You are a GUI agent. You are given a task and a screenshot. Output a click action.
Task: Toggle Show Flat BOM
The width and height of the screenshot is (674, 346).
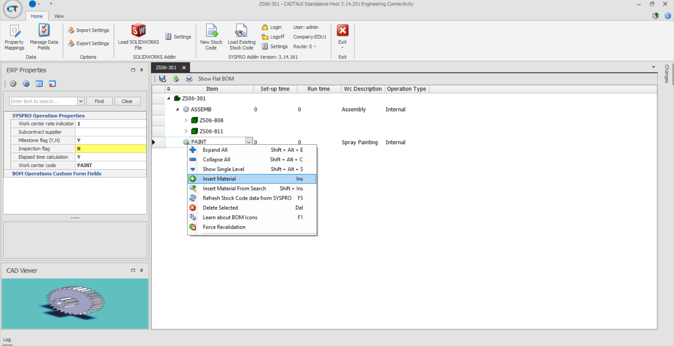[x=216, y=79]
